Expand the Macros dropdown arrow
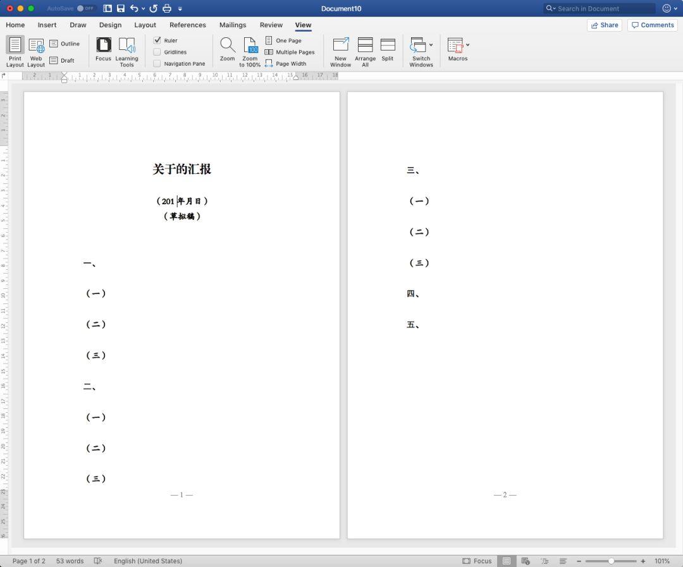 [467, 45]
